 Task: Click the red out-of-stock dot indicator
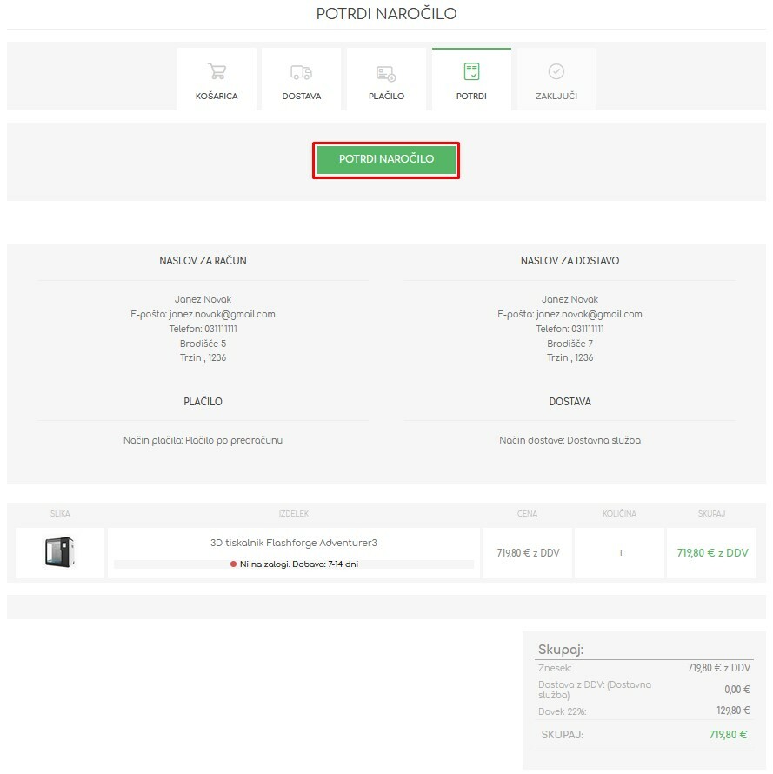[233, 564]
